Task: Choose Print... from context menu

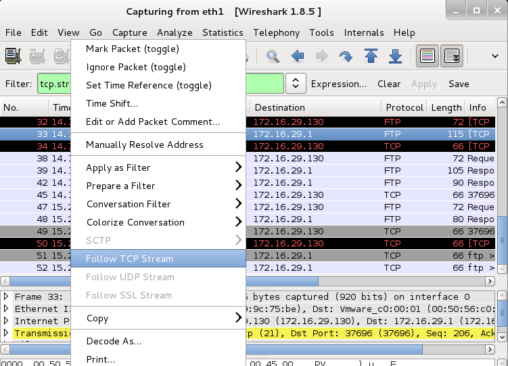Action: pos(158,359)
